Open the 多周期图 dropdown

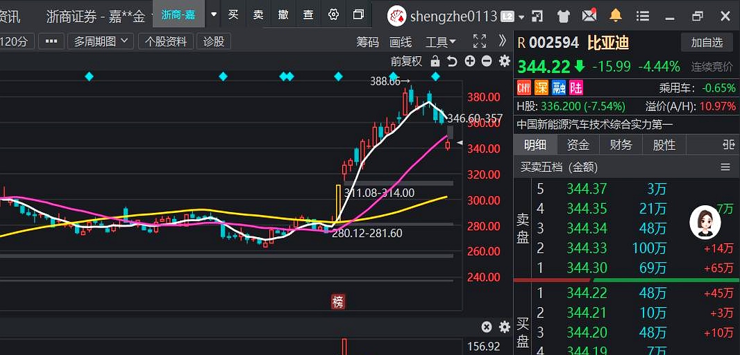coord(101,42)
